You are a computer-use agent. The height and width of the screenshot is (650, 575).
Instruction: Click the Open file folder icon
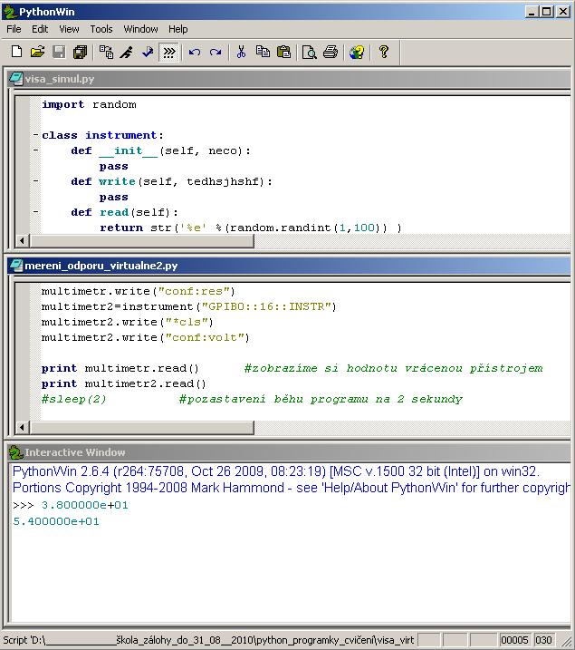pos(38,52)
